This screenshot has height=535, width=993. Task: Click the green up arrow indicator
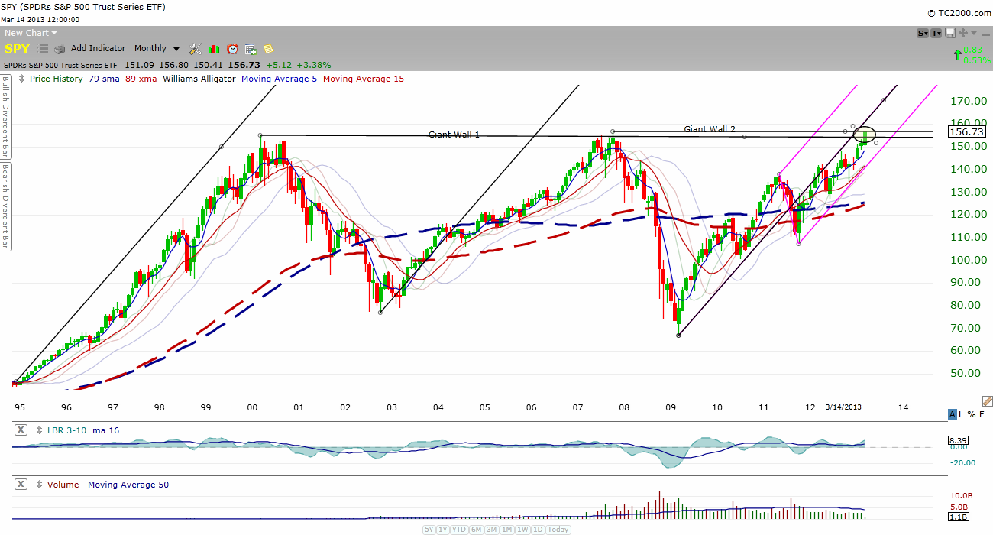click(x=957, y=55)
